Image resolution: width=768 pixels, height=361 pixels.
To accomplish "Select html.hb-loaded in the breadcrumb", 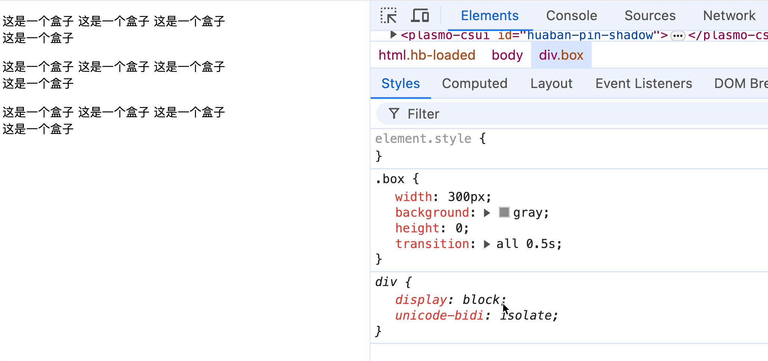I will tap(427, 55).
